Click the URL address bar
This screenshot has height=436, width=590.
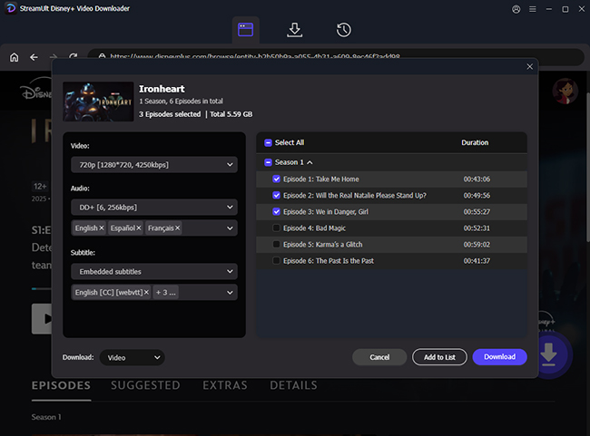(x=335, y=57)
